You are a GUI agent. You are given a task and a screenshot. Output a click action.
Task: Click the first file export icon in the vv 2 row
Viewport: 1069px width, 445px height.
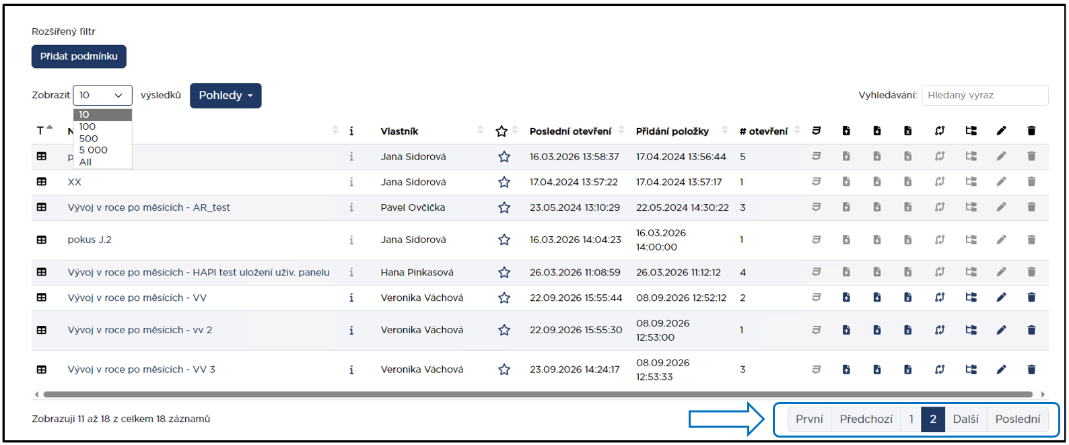click(846, 330)
